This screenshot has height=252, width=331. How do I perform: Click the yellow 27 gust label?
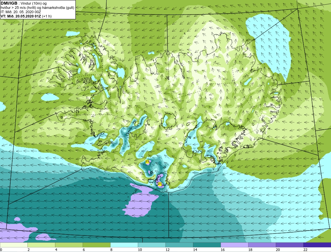pyautogui.click(x=160, y=184)
